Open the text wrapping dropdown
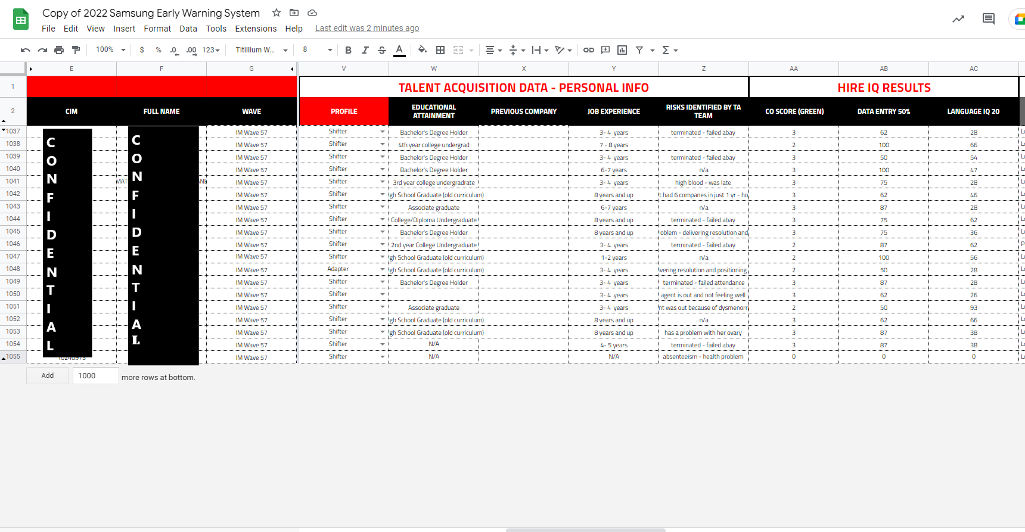This screenshot has height=532, width=1025. pos(540,50)
